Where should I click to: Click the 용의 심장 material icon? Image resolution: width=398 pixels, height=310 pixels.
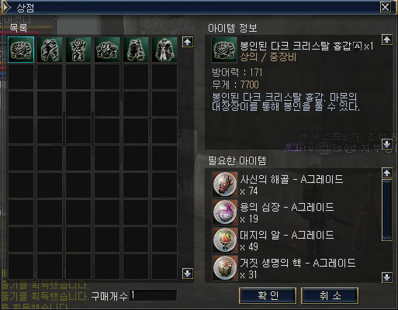pyautogui.click(x=225, y=212)
